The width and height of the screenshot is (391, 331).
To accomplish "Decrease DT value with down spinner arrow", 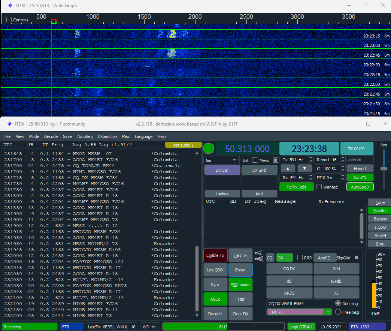I will (343, 180).
